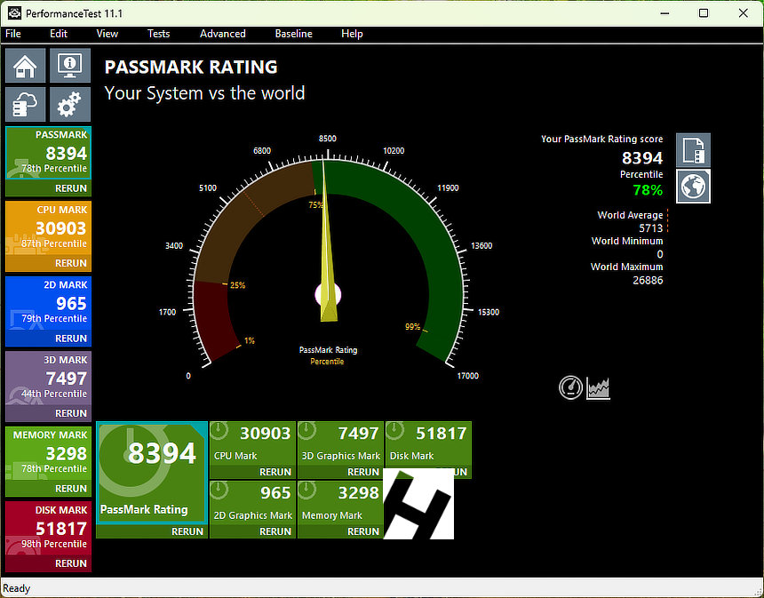Image resolution: width=764 pixels, height=598 pixels.
Task: Rerun the 3D Graphics Mark bottom tile
Action: pyautogui.click(x=363, y=472)
